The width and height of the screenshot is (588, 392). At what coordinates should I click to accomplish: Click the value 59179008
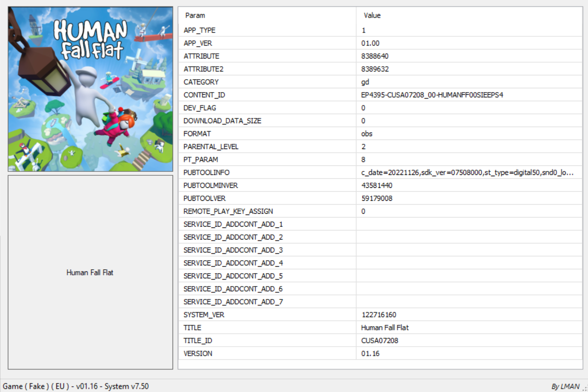coord(377,198)
